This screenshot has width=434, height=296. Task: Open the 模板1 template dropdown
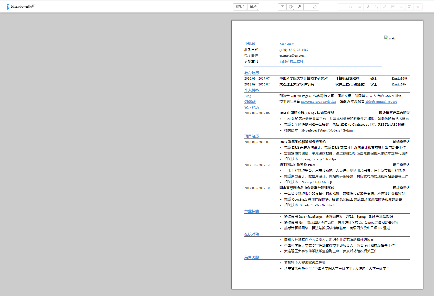pyautogui.click(x=240, y=7)
